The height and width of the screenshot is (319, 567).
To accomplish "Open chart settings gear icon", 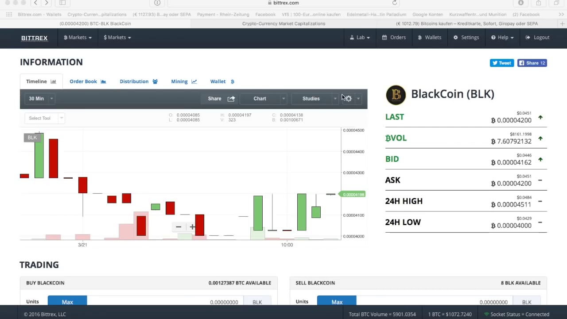I will (349, 99).
